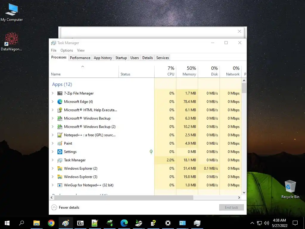
Task: Click the Status column header
Action: (x=136, y=71)
